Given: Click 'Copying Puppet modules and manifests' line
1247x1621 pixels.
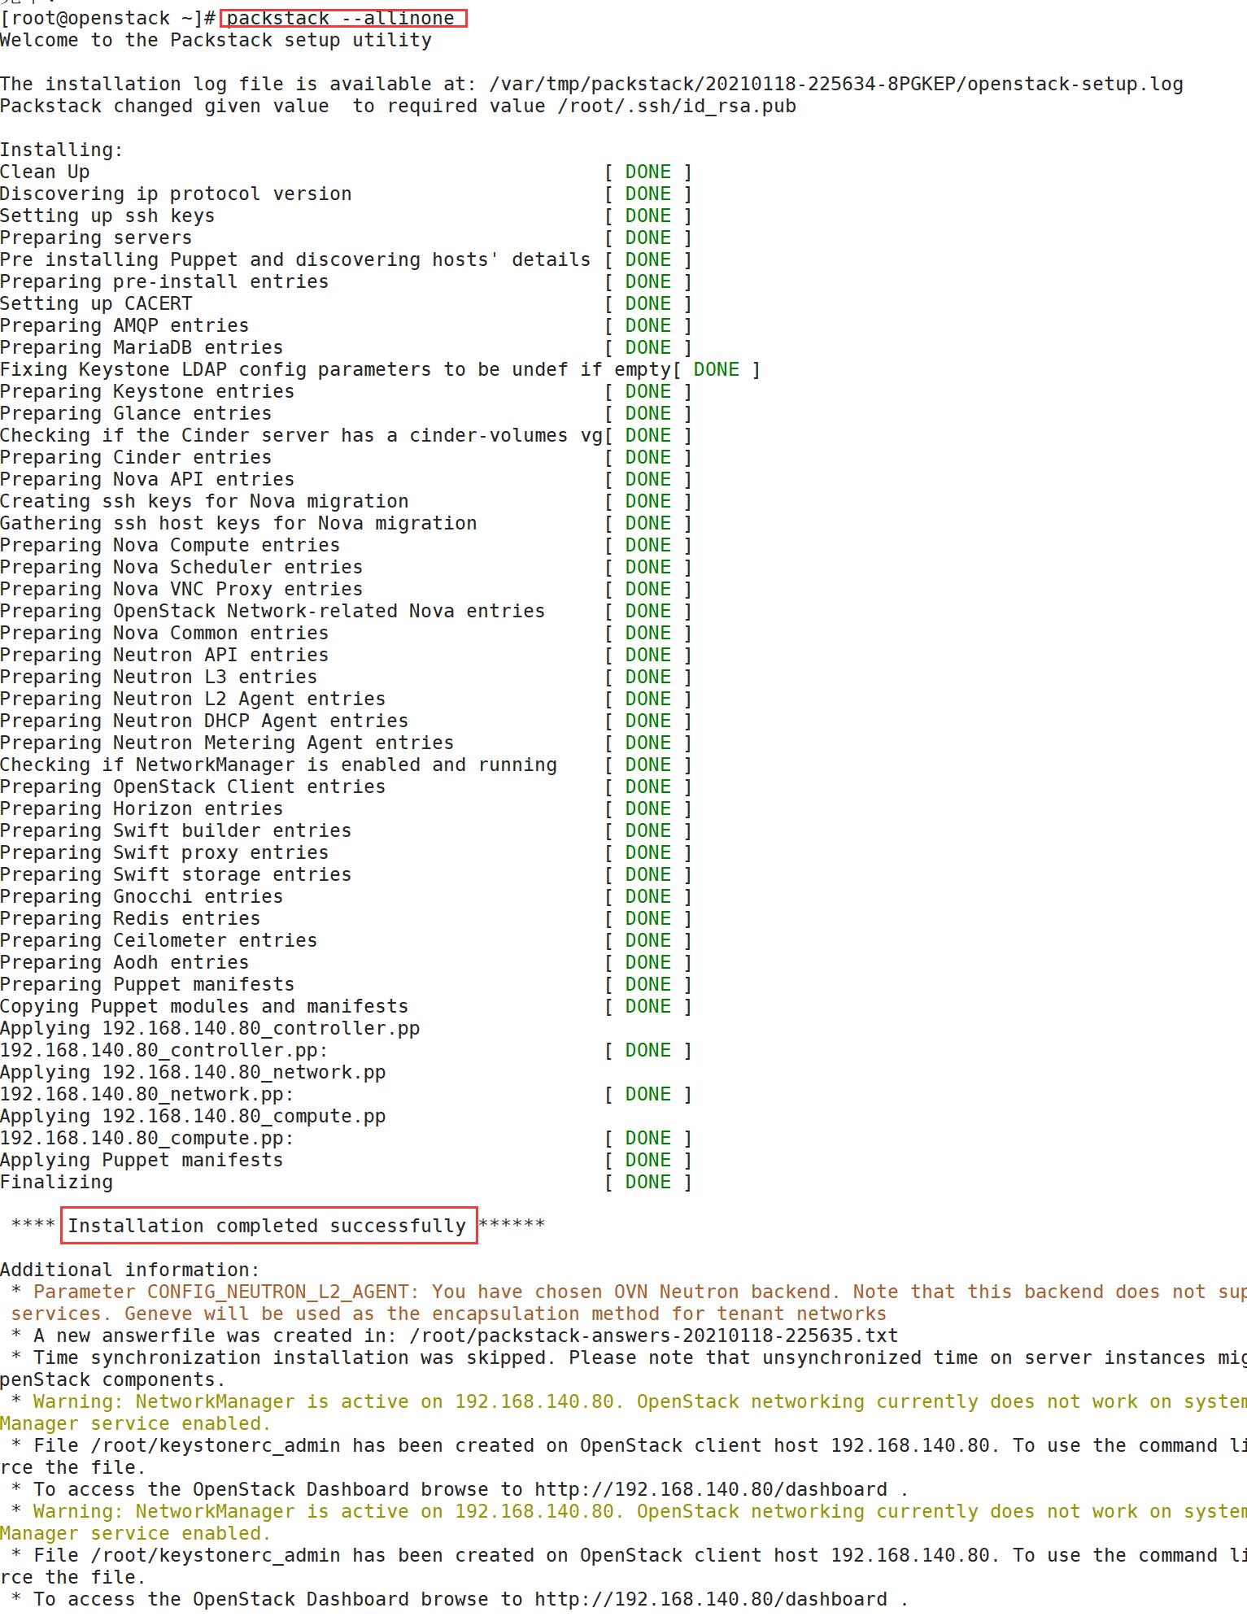Looking at the screenshot, I should tap(204, 1007).
